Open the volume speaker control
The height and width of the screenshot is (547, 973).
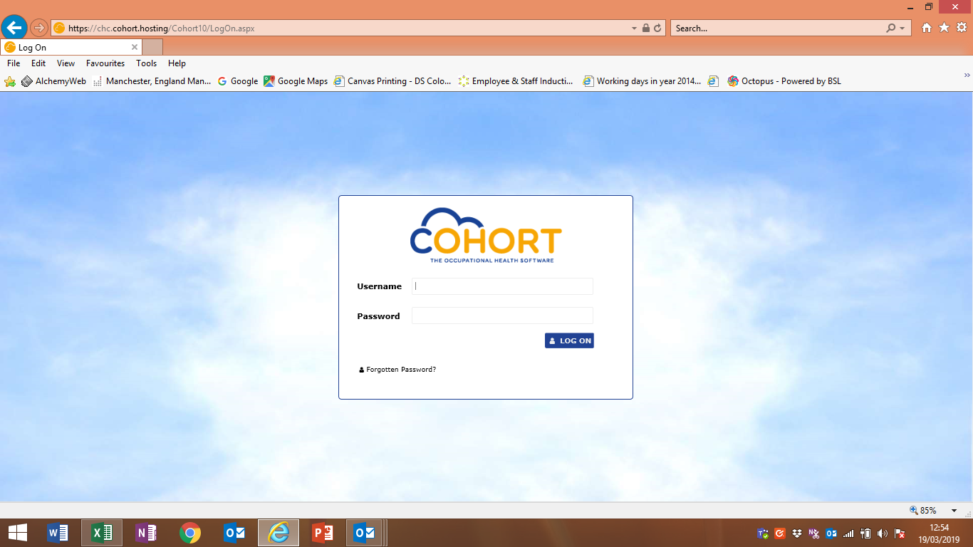tap(883, 533)
